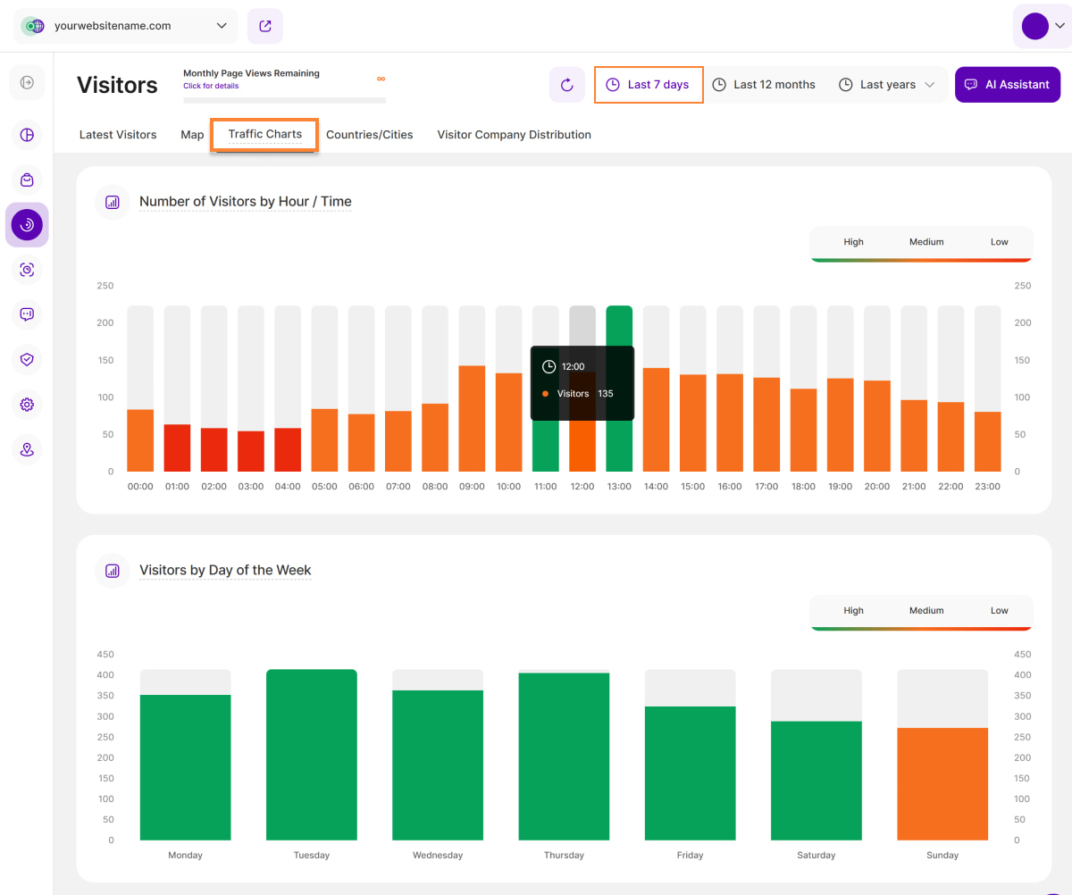Expand the sidebar with the arrow icon
The image size is (1072, 895).
click(x=27, y=82)
